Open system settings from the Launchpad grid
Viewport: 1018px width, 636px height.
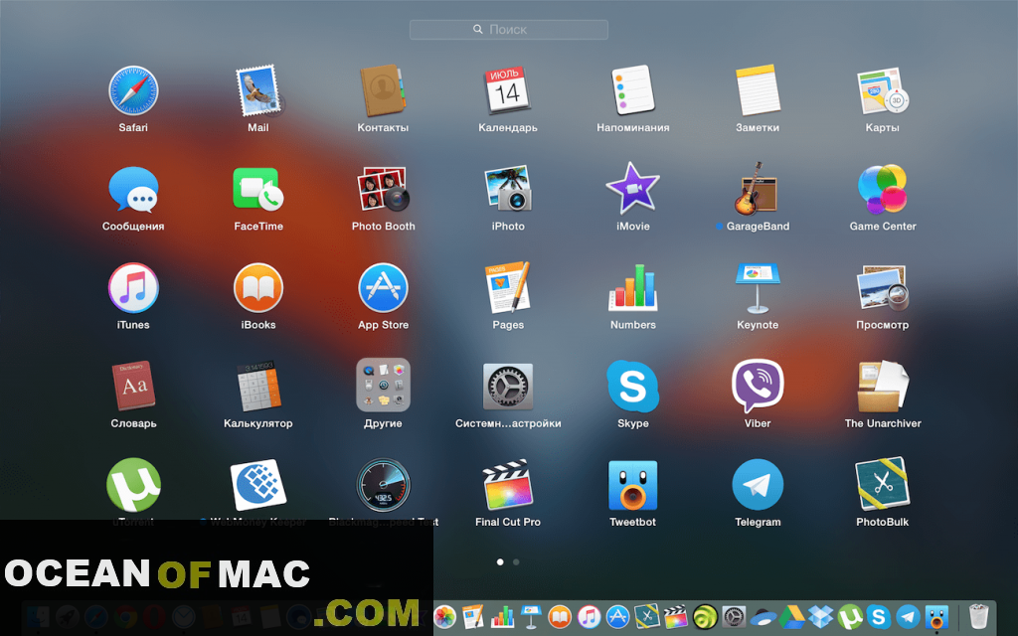(x=508, y=387)
